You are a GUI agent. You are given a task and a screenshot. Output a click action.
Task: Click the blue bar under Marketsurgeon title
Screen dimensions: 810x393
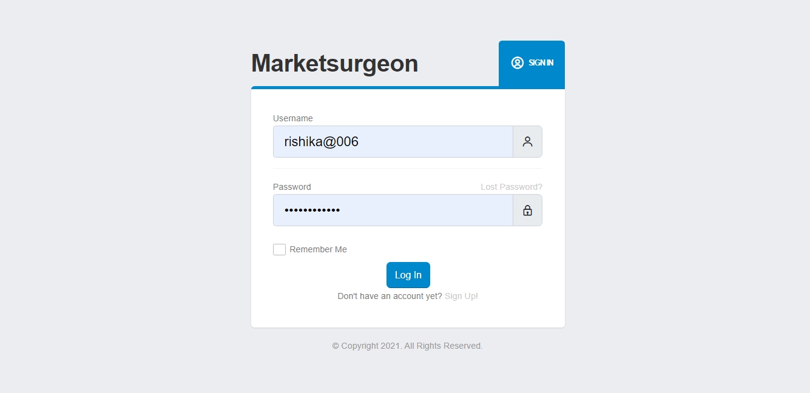pos(375,87)
